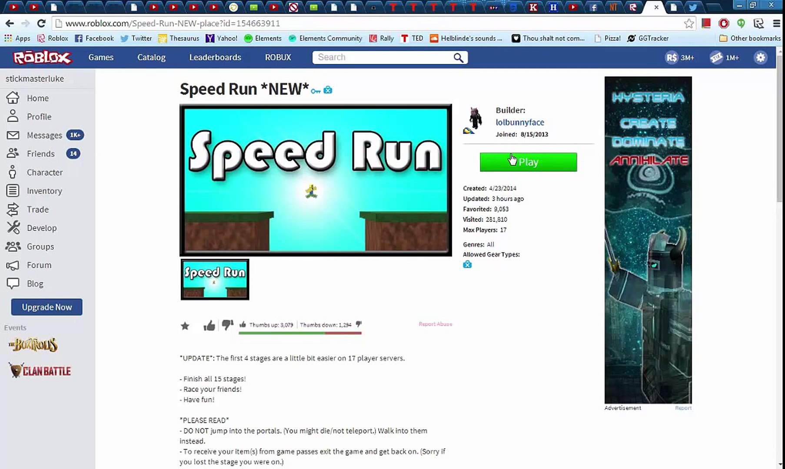Go back with the browser back arrow
The width and height of the screenshot is (785, 469).
coord(10,23)
